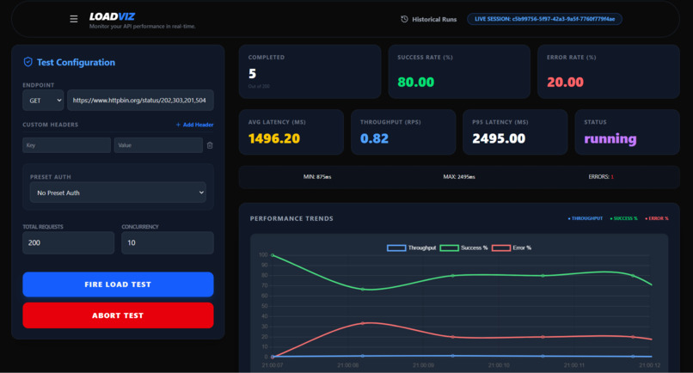Click the 21:00:11 time axis label
Viewport: 693px width, 373px height.
574,365
